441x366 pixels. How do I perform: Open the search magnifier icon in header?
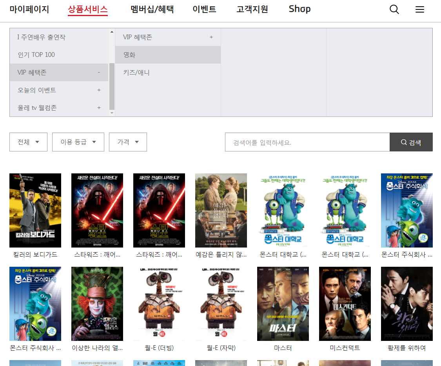coord(394,10)
